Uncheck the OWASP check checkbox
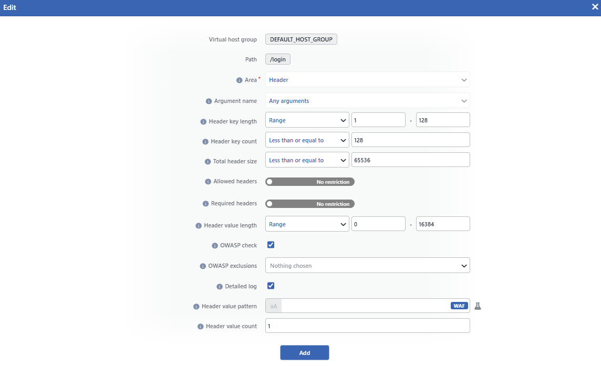Viewport: 601px width, 366px height. coord(271,245)
